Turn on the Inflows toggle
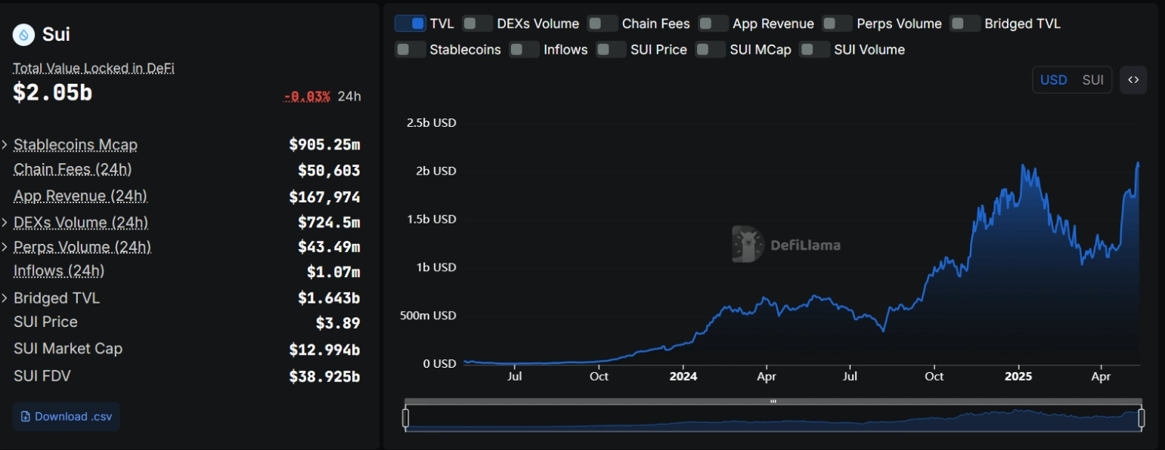Viewport: 1165px width, 450px height. pyautogui.click(x=525, y=50)
